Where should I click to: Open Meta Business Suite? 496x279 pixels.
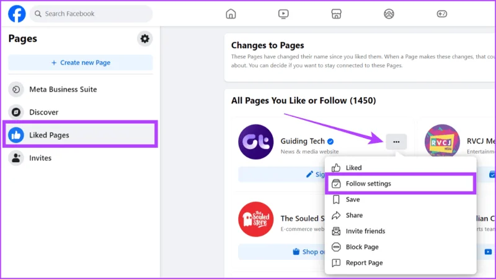click(x=81, y=89)
